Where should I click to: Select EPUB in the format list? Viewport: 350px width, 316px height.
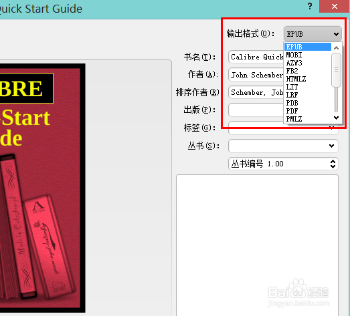coord(308,47)
